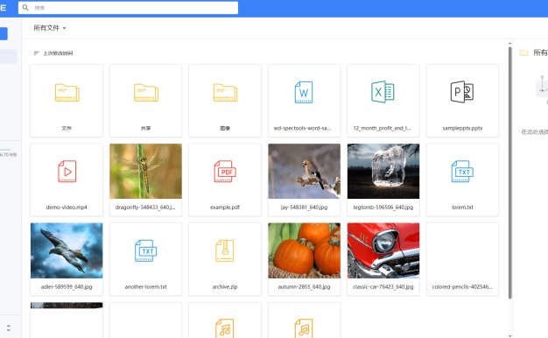Open the autumn-2855_640.jpg pumpkin thumbnail
The image size is (548, 338).
click(304, 250)
